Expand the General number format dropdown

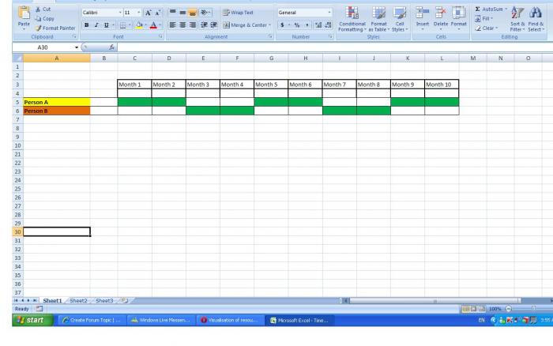(329, 13)
